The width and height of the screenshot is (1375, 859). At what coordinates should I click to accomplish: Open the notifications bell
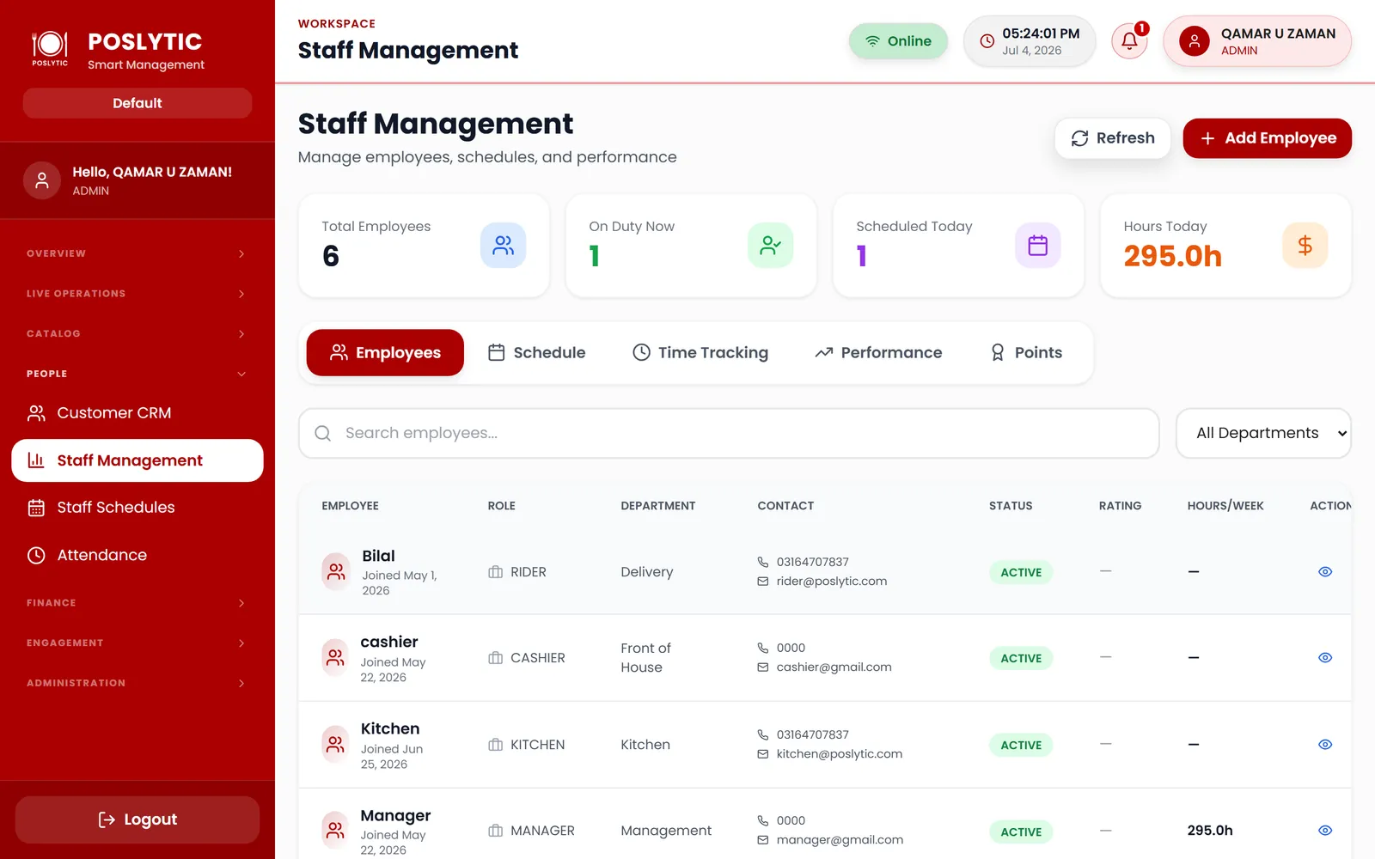click(x=1129, y=41)
